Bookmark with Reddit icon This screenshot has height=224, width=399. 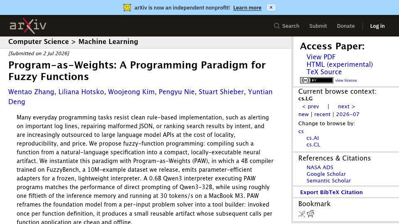pos(310,214)
